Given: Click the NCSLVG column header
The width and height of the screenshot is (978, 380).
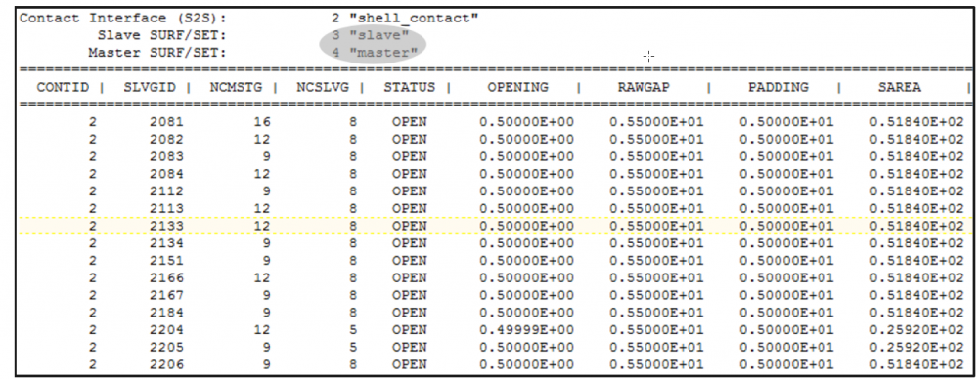Looking at the screenshot, I should [323, 87].
